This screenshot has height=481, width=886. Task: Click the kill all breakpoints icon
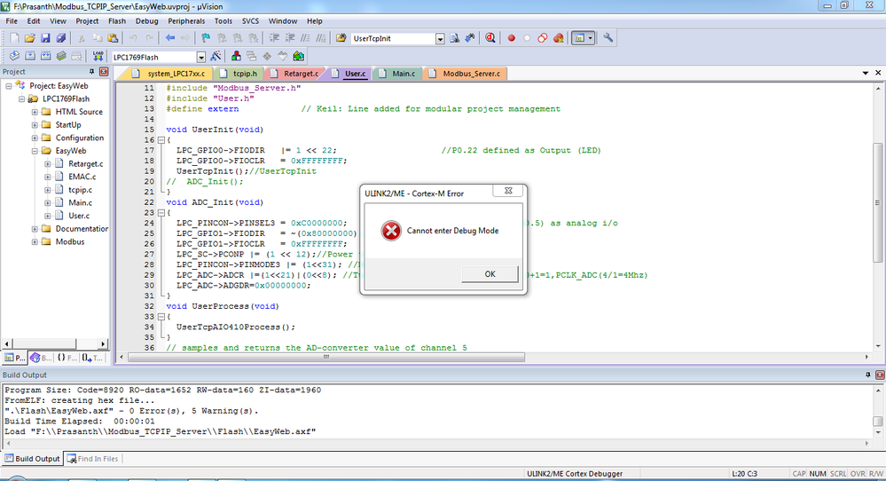pos(558,38)
